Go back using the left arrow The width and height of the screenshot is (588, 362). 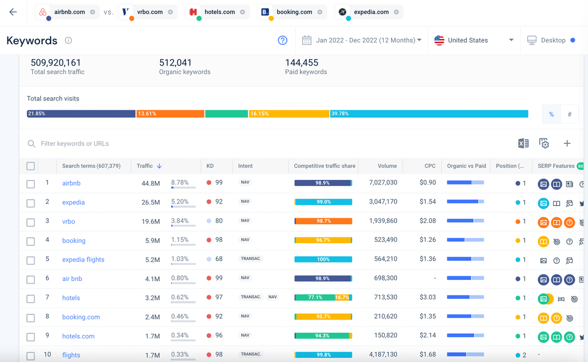point(13,12)
